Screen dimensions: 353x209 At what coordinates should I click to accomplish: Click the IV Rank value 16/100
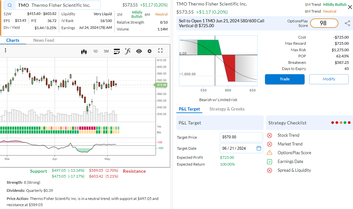[x=106, y=21]
